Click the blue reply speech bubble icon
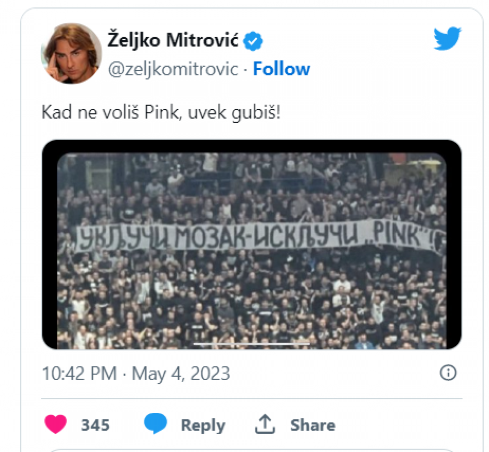489x452 pixels. 155,424
